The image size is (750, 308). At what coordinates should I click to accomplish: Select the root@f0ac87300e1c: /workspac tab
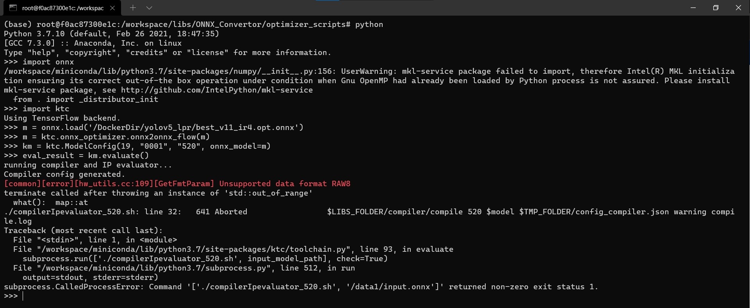click(62, 8)
